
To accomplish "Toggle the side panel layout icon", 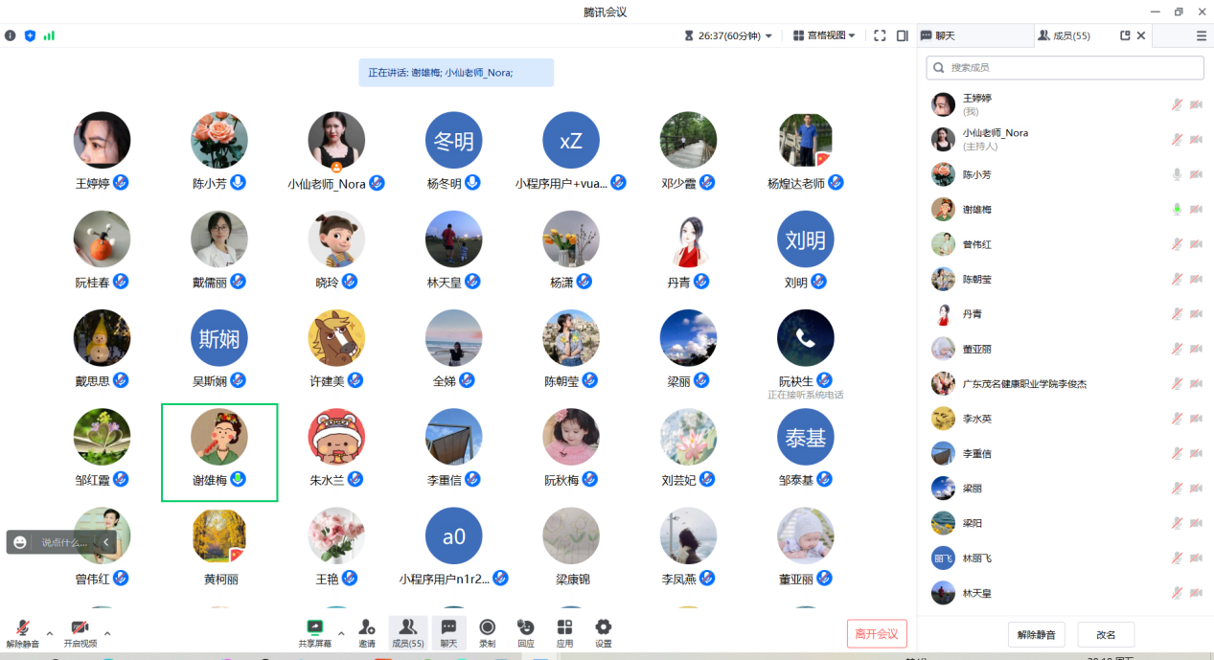I will coord(903,35).
